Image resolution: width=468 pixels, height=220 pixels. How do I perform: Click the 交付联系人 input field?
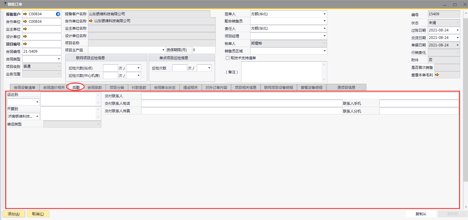tap(300, 96)
